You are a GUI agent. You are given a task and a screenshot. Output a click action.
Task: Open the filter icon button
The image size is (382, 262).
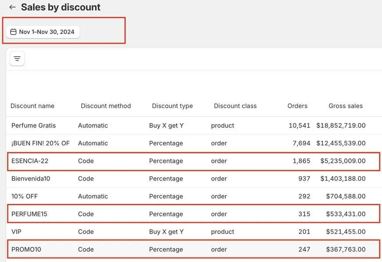[x=17, y=58]
